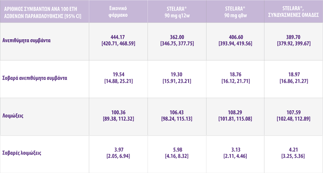The width and height of the screenshot is (323, 173).
Task: Click the 'Λοιμώξεις' row label
Action: point(17,115)
